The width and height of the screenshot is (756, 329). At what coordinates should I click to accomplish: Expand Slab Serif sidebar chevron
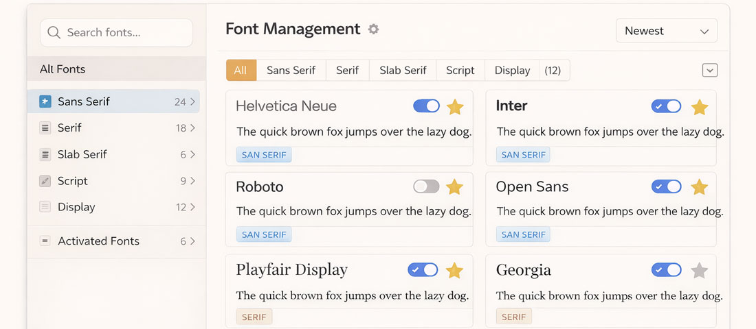[193, 154]
